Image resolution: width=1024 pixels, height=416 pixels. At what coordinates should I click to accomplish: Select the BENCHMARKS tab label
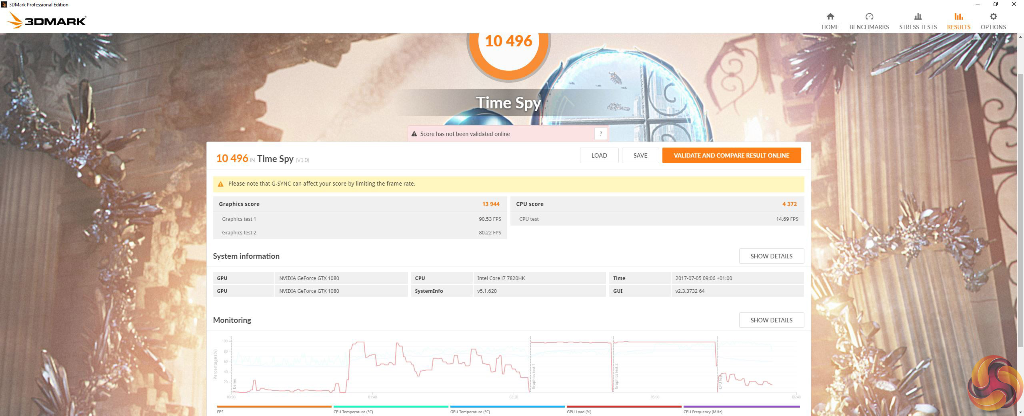tap(869, 27)
